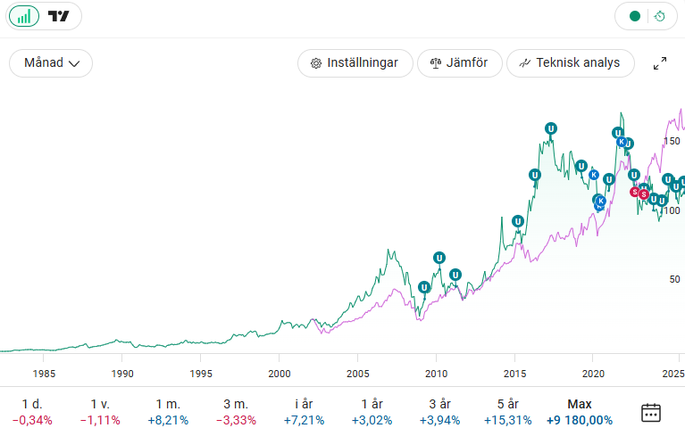Click the U marker near 2015
This screenshot has height=428, width=685.
(x=518, y=221)
